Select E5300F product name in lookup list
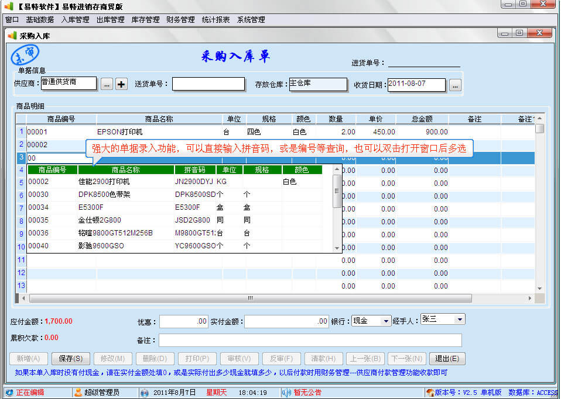Image resolution: width=561 pixels, height=399 pixels. pos(91,207)
